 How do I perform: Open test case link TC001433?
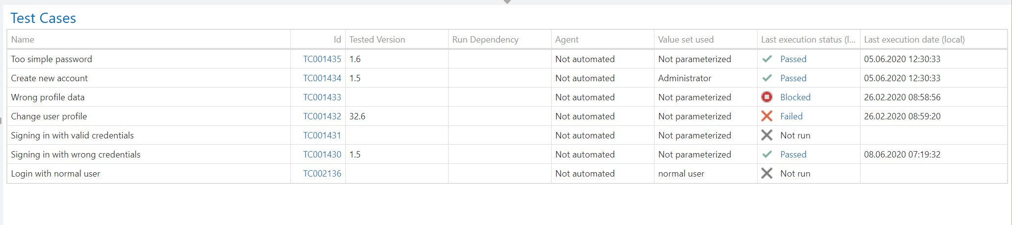point(322,97)
